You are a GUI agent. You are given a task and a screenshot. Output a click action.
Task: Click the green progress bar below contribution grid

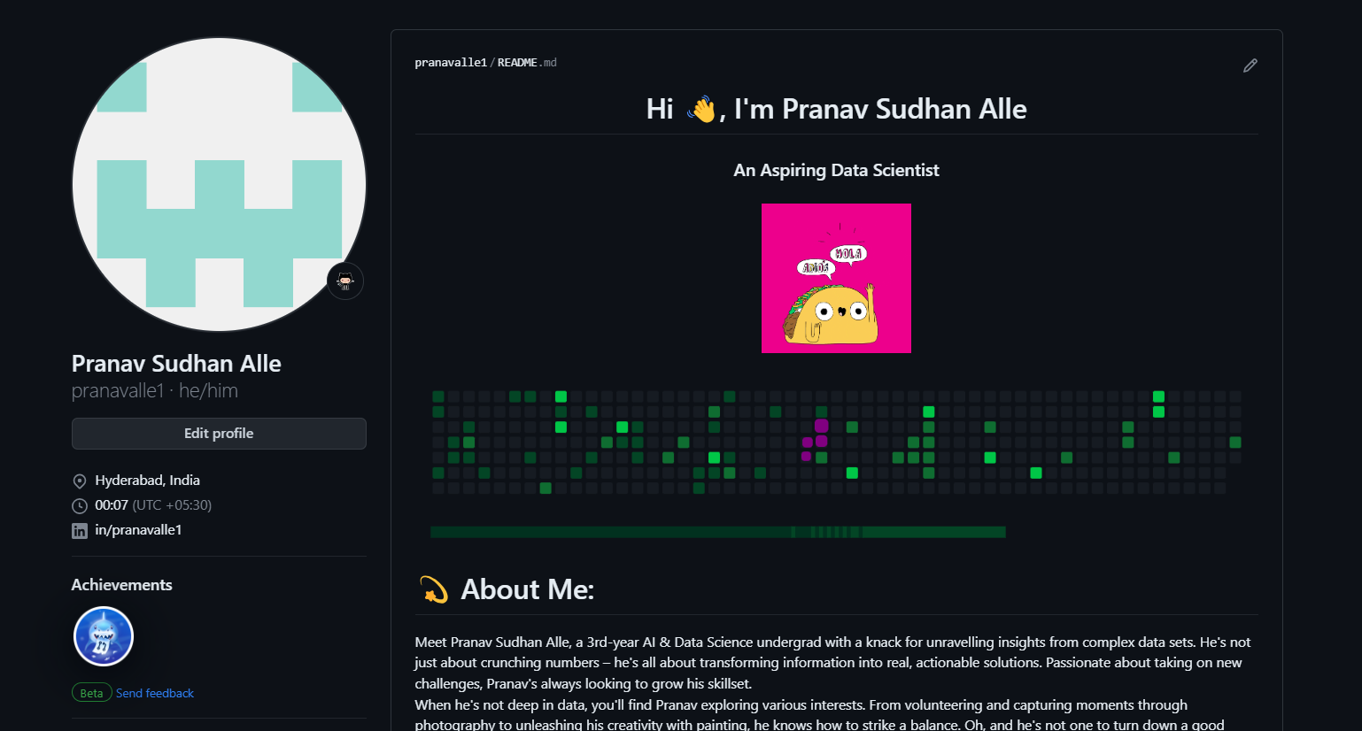point(718,532)
